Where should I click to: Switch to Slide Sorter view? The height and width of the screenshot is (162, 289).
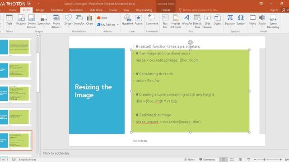(x=232, y=159)
